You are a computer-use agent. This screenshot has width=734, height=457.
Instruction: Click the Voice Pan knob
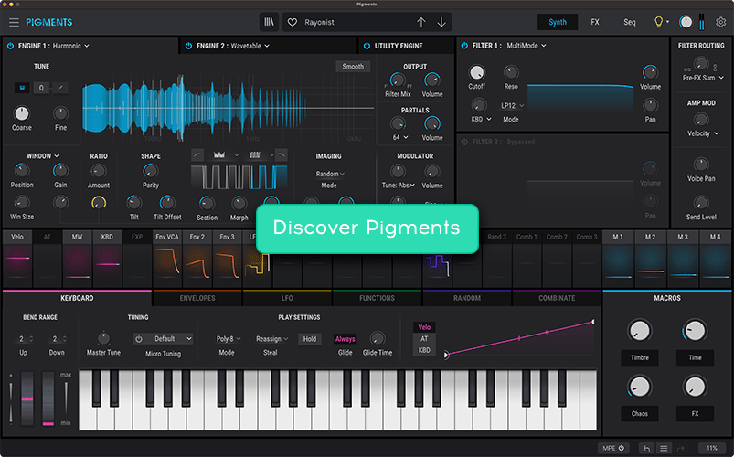[701, 165]
